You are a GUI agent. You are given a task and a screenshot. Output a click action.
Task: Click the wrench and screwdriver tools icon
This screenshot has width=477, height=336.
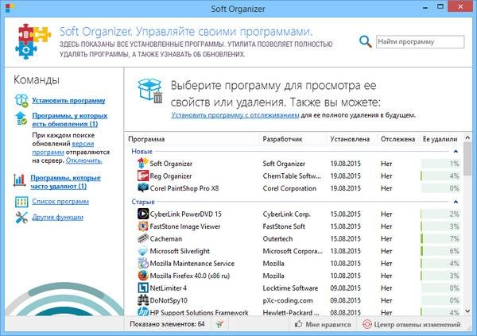pos(21,218)
